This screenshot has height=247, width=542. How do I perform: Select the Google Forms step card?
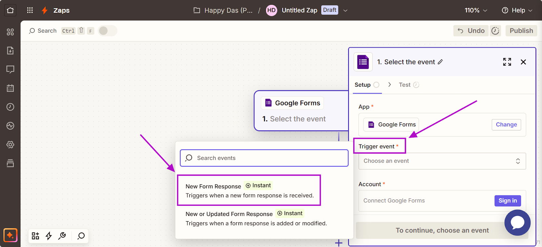(x=301, y=111)
